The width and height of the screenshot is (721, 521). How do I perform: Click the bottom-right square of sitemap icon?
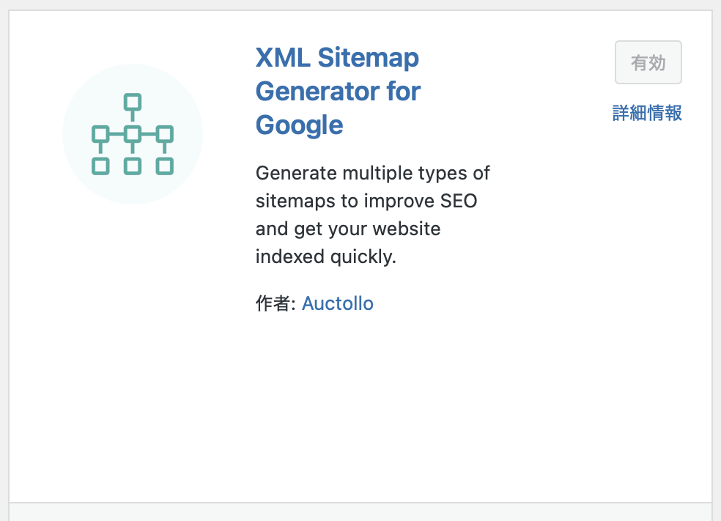[165, 166]
